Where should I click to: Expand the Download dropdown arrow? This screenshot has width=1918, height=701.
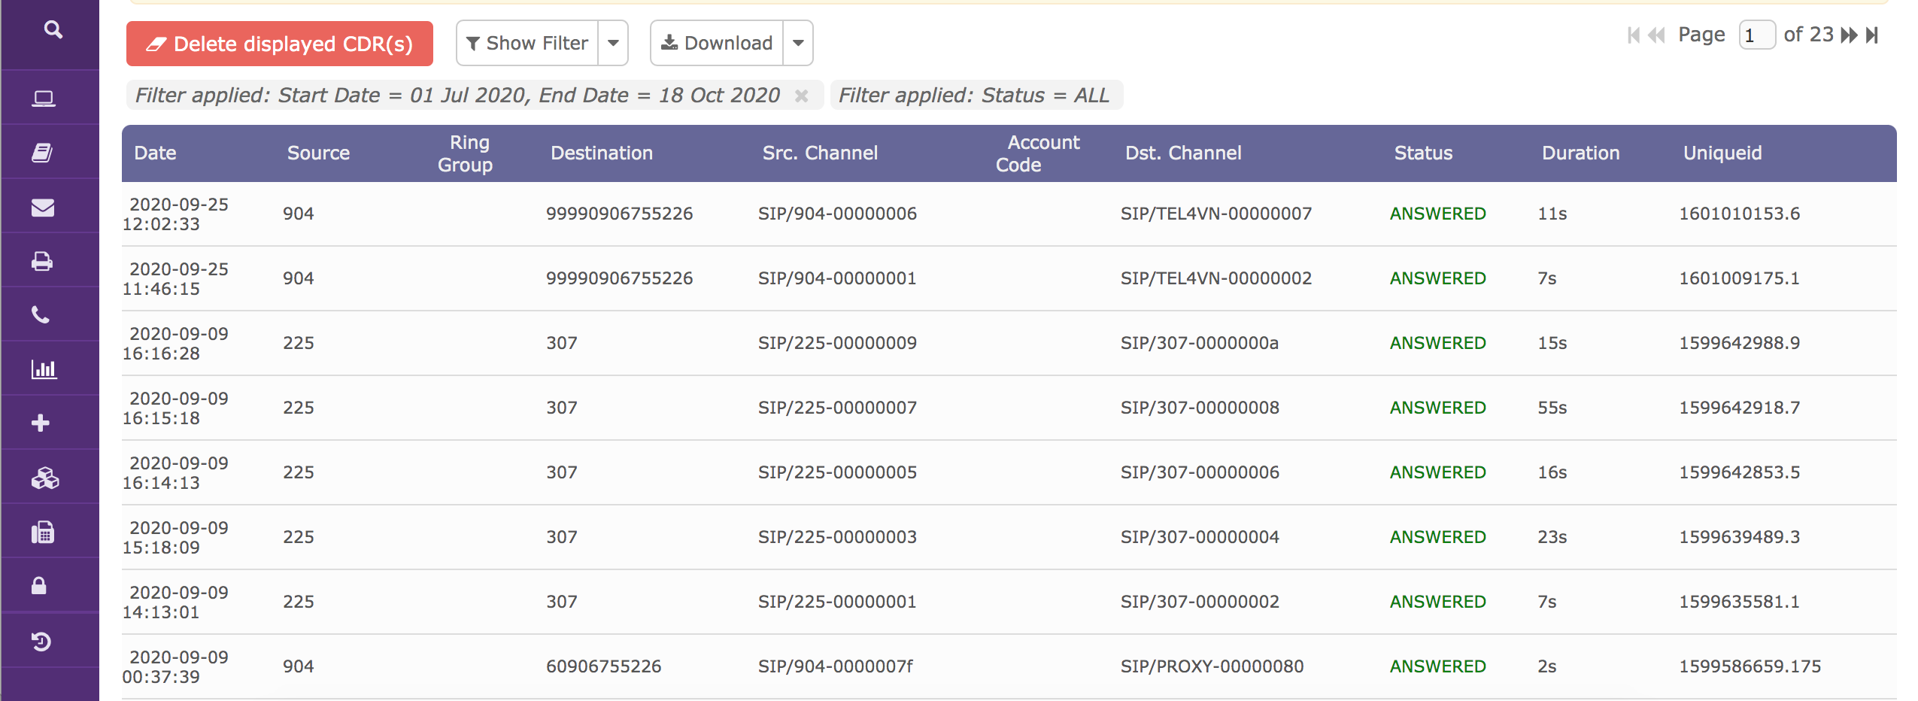click(x=799, y=44)
